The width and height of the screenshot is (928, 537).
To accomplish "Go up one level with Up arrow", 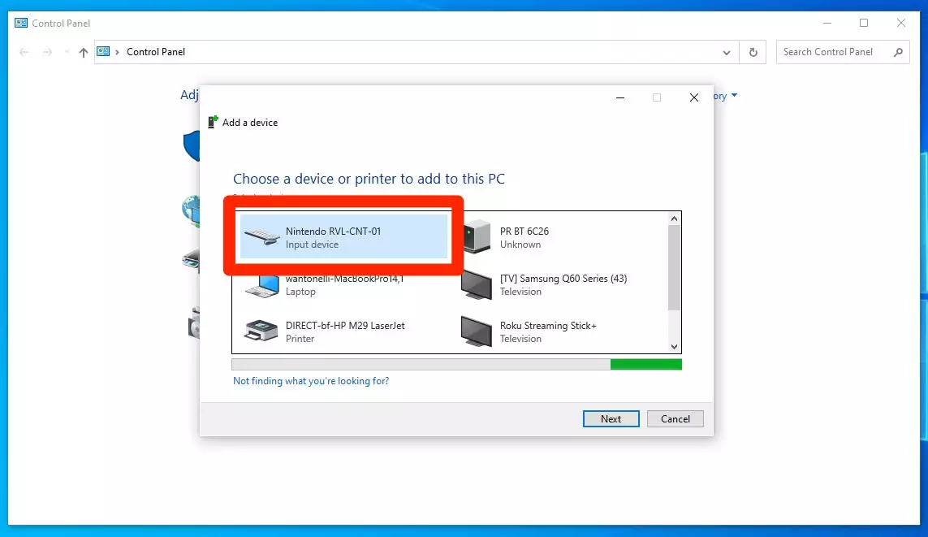I will (83, 52).
